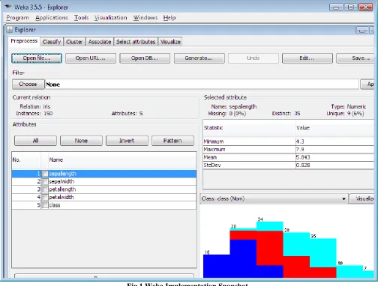The height and width of the screenshot is (286, 378).
Task: Switch to the Classify tab
Action: tap(52, 42)
